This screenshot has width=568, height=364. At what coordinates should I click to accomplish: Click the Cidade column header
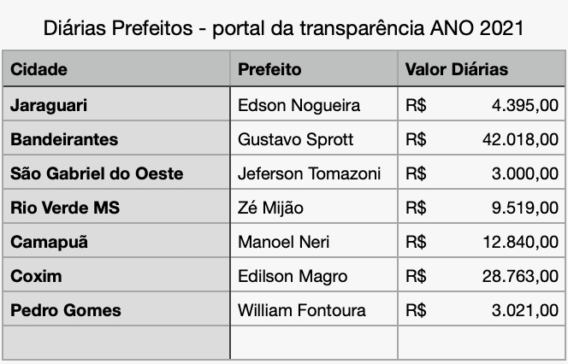tap(116, 68)
